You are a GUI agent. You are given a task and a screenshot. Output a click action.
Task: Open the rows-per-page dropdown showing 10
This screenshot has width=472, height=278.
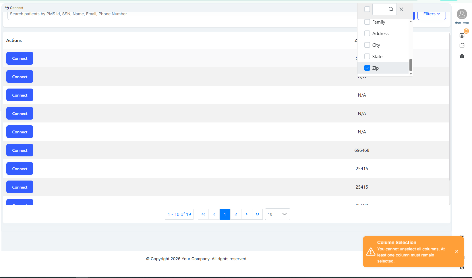pos(277,214)
